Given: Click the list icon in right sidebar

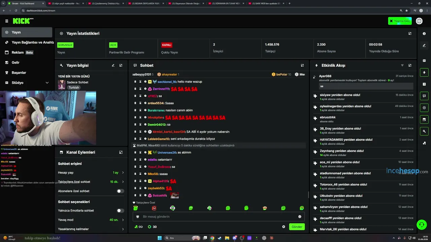Looking at the screenshot, I should tap(424, 84).
